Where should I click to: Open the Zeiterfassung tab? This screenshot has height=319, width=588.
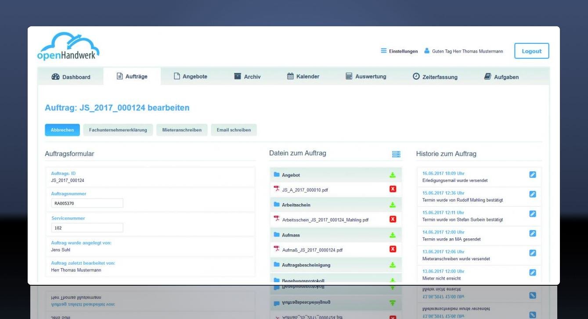pyautogui.click(x=435, y=77)
